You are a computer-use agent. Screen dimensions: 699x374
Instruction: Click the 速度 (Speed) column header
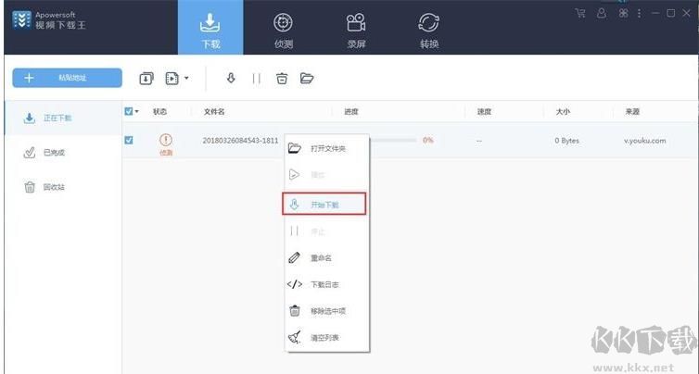(x=484, y=112)
